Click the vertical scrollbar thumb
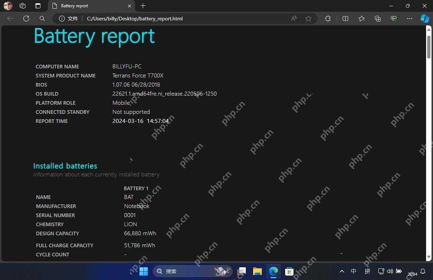The height and width of the screenshot is (280, 433). click(429, 47)
